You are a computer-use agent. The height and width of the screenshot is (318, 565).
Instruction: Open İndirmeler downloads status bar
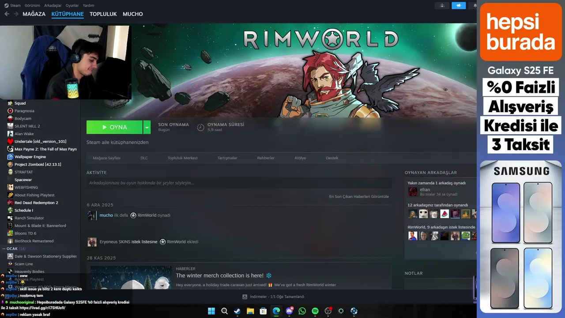tap(274, 297)
